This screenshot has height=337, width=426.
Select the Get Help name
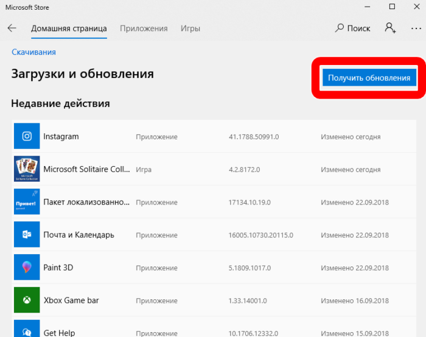pyautogui.click(x=59, y=333)
